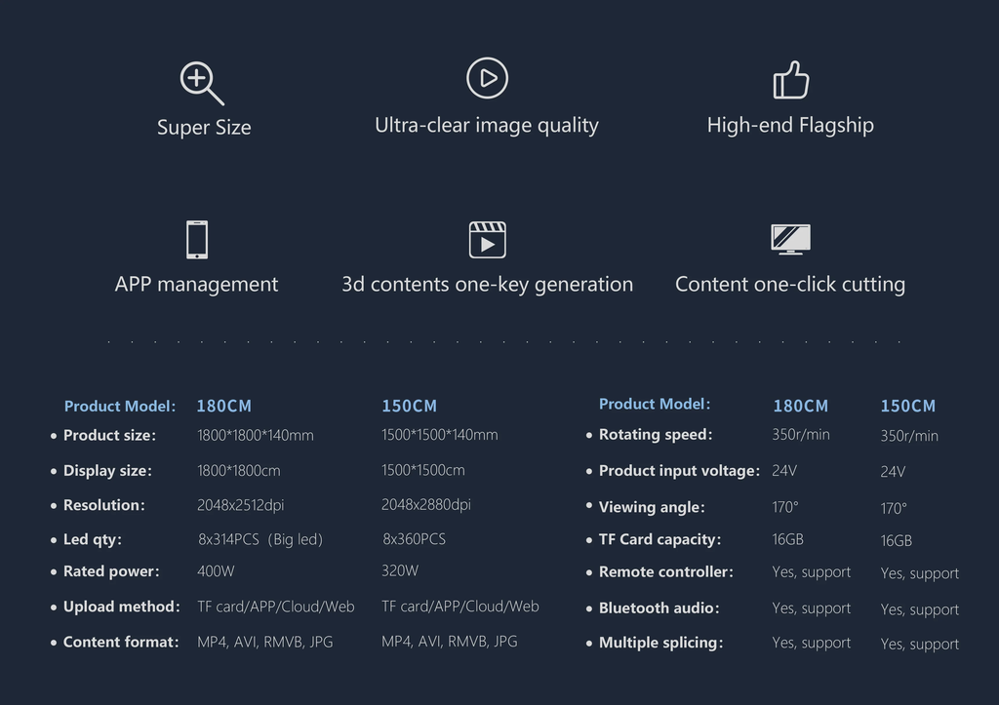Click the Content one-click cutting monitor icon
Viewport: 999px width, 705px height.
click(x=790, y=240)
